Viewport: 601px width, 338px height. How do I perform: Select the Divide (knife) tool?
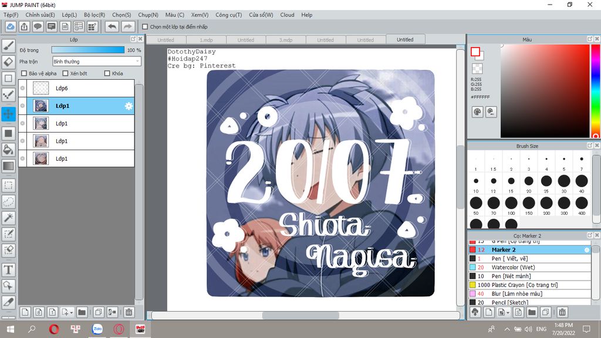click(8, 302)
